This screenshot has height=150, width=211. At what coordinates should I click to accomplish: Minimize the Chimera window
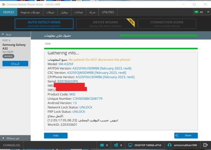click(x=183, y=4)
